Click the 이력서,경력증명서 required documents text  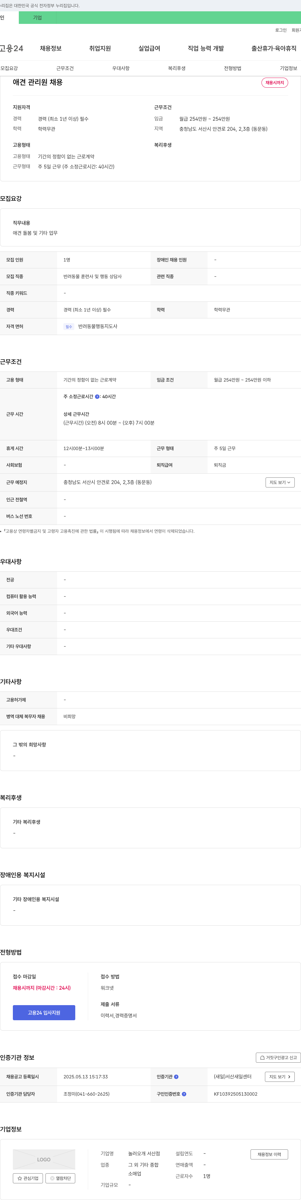tap(119, 1016)
